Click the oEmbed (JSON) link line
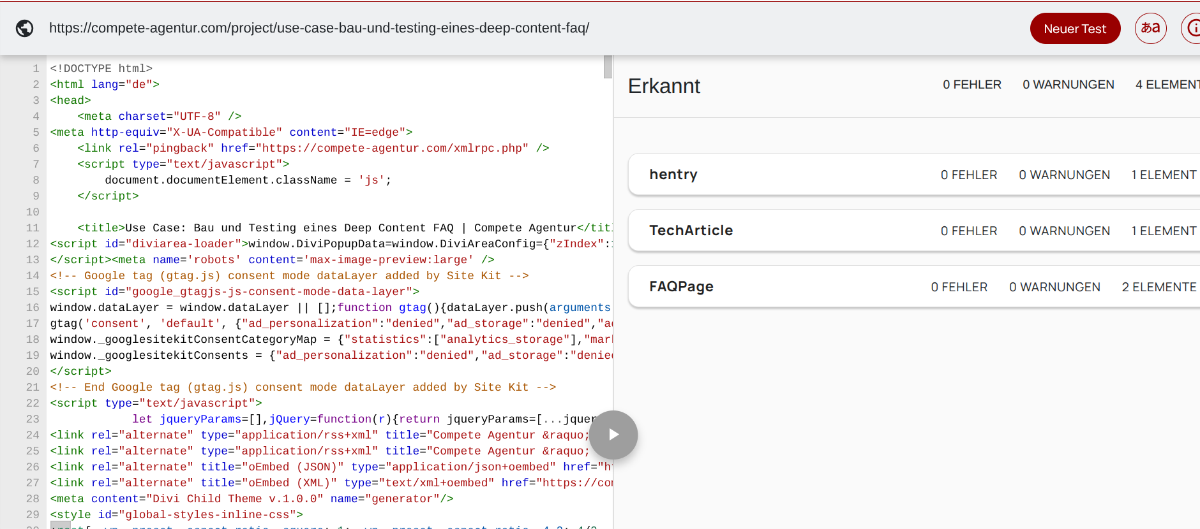Viewport: 1200px width, 529px height. tap(331, 467)
